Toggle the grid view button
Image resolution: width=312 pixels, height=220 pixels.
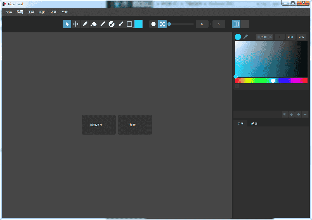(236, 24)
